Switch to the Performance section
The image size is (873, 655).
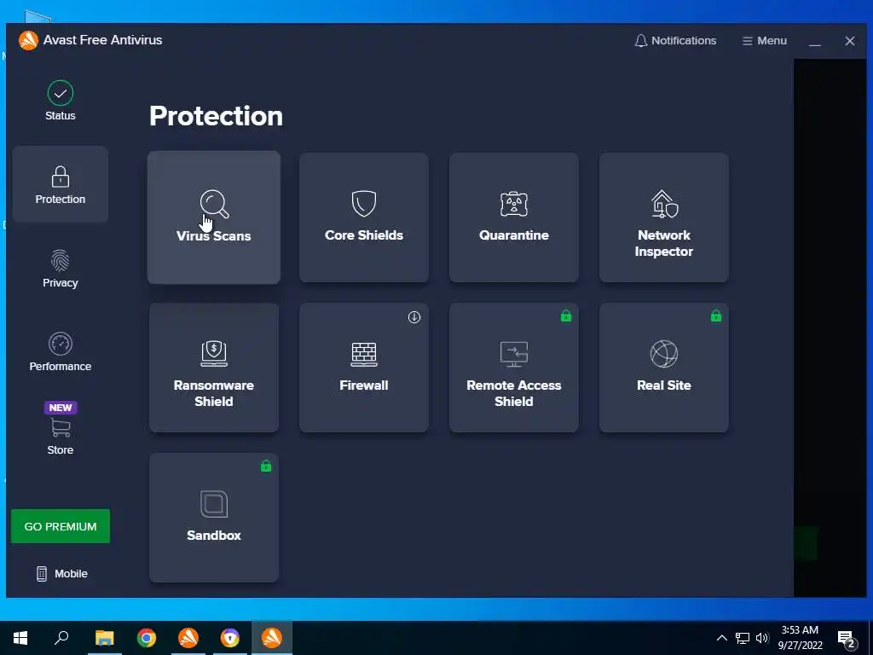[61, 352]
